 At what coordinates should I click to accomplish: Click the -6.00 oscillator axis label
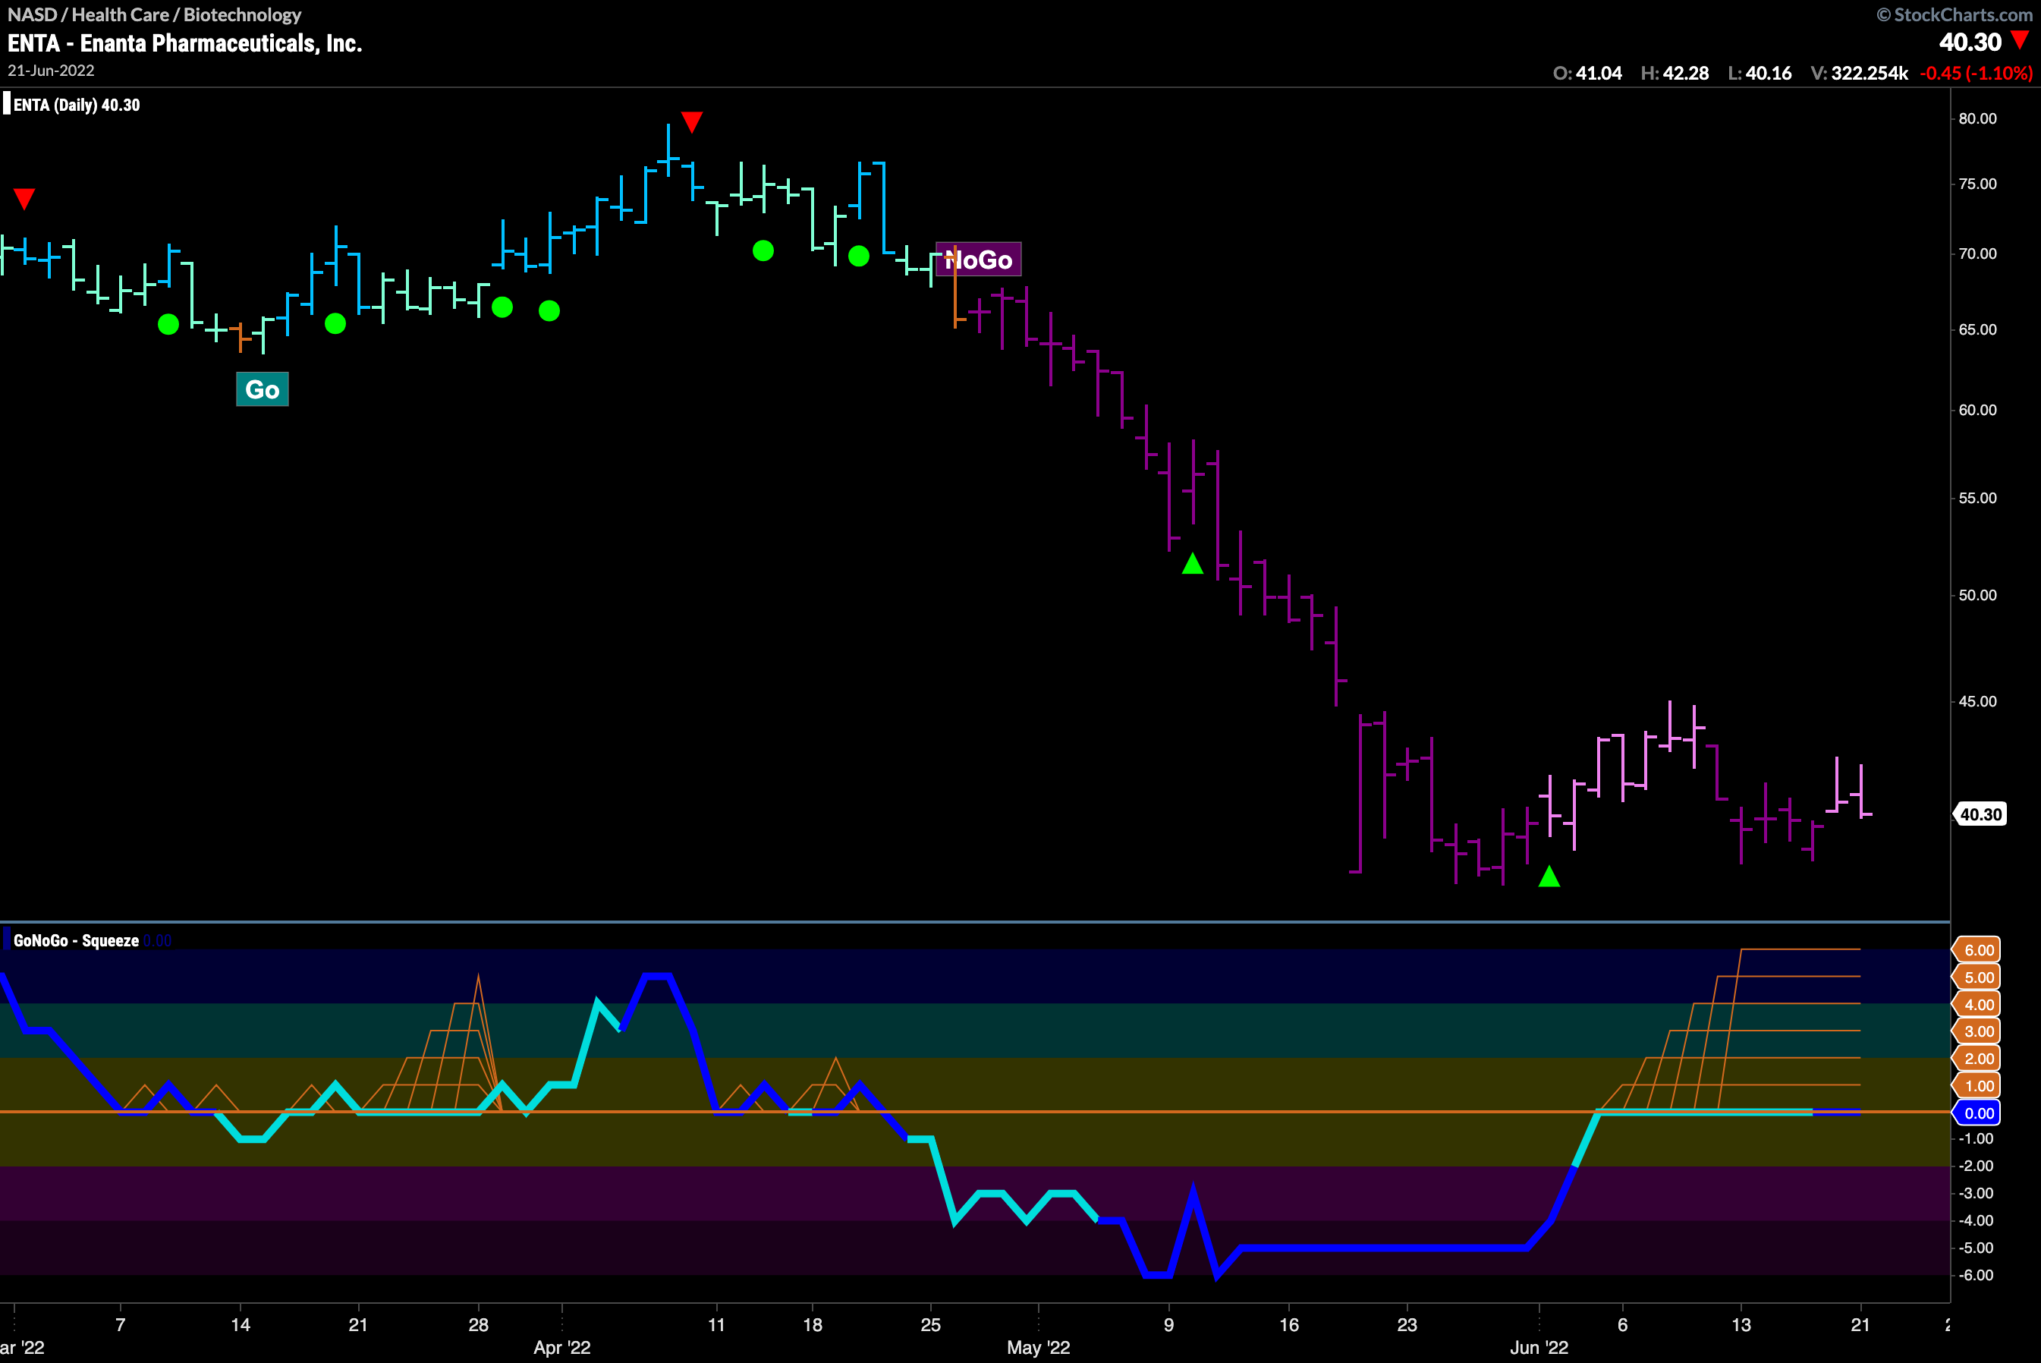coord(1975,1275)
